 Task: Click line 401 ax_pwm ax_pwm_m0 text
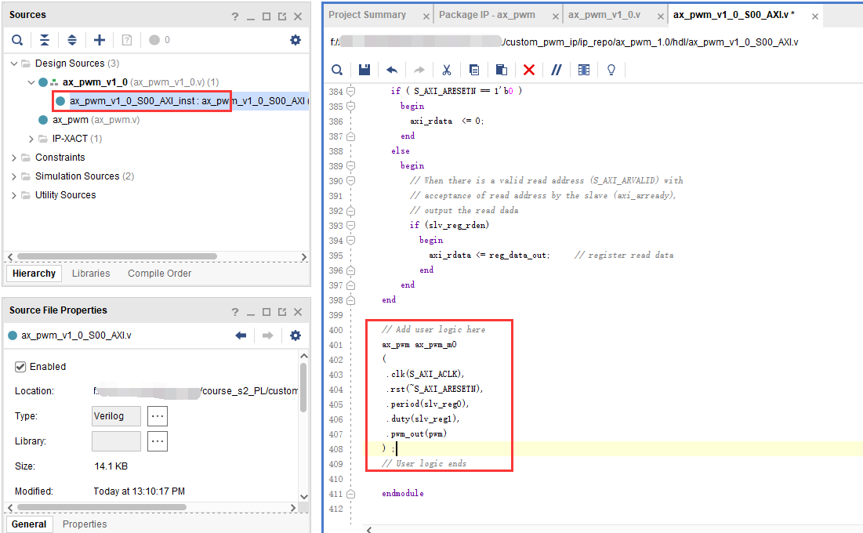pos(419,345)
